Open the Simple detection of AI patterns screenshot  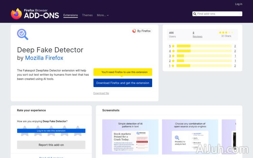(x=130, y=137)
